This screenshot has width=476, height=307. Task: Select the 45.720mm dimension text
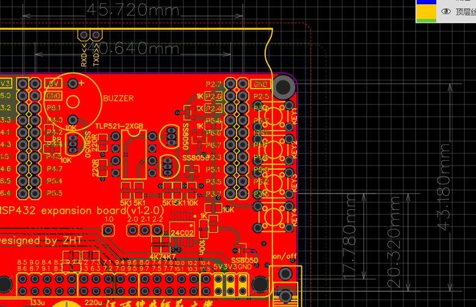click(133, 10)
